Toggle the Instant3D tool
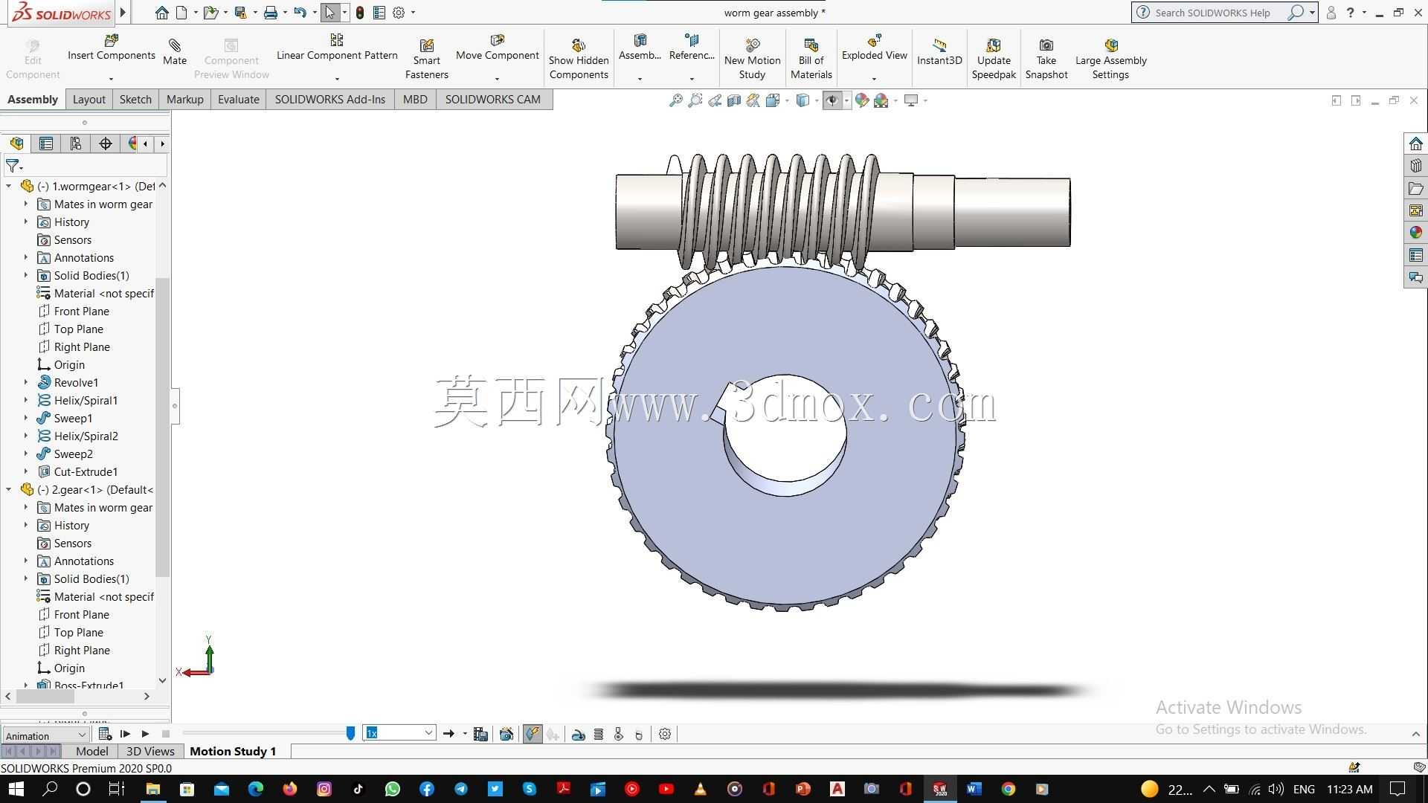Viewport: 1428px width, 803px height. [x=939, y=52]
